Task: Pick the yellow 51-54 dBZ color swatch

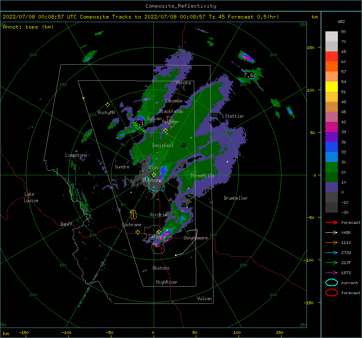Action: pyautogui.click(x=331, y=87)
